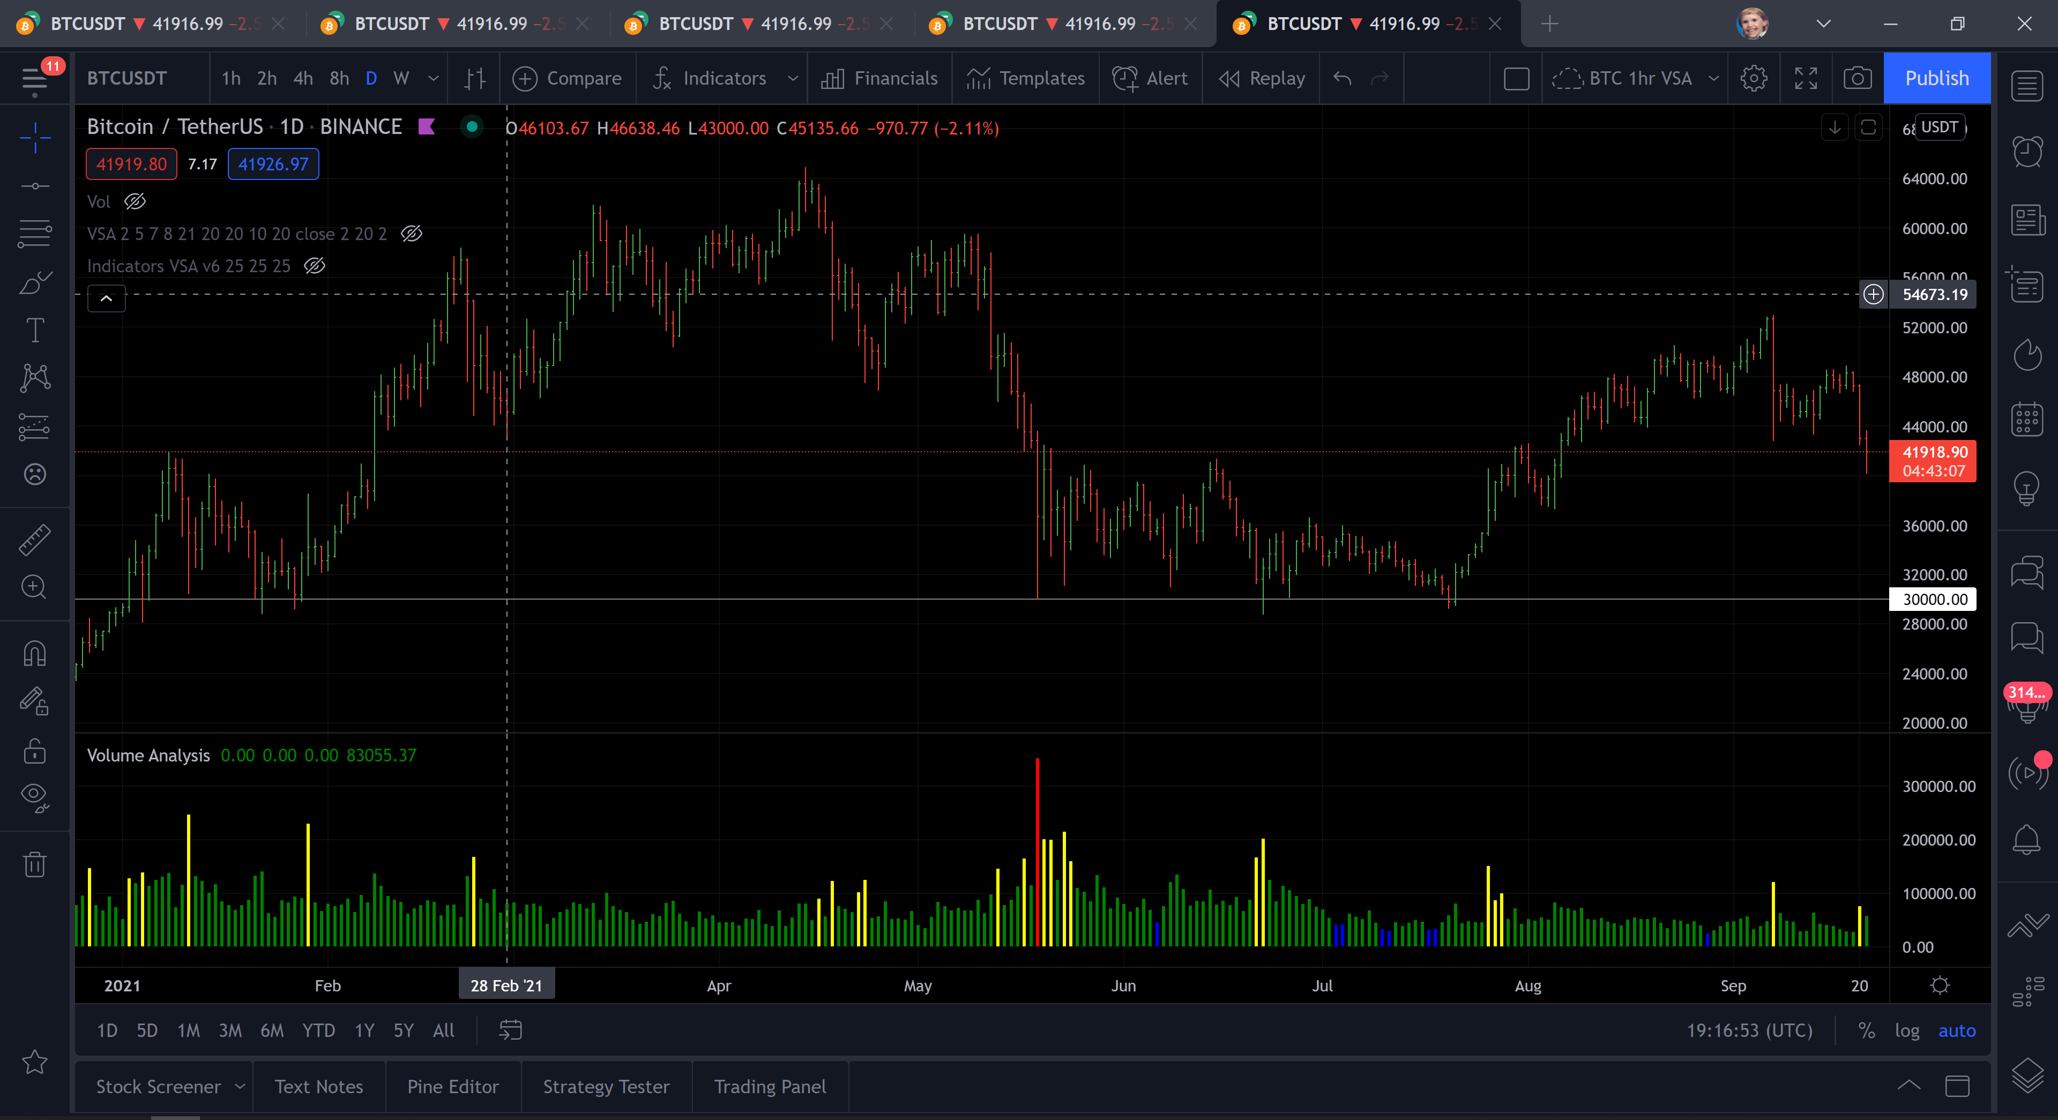The image size is (2058, 1120).
Task: Activate the magnet mode icon
Action: tap(34, 654)
